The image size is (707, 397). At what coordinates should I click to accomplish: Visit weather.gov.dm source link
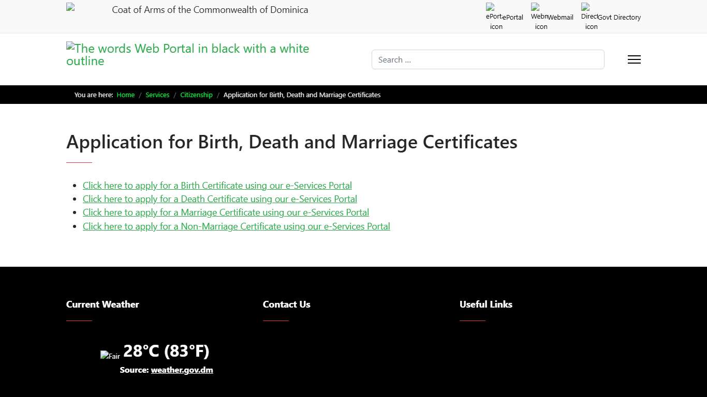click(x=182, y=370)
